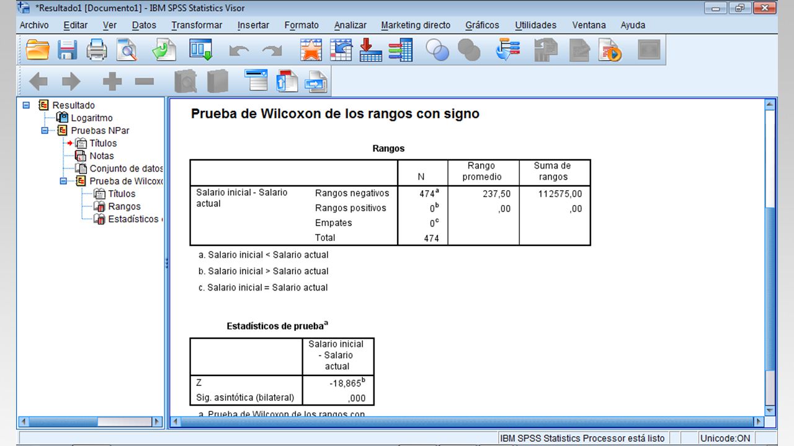Select Logaritmo in the outline tree
Screen dimensions: 794x446
(92, 118)
